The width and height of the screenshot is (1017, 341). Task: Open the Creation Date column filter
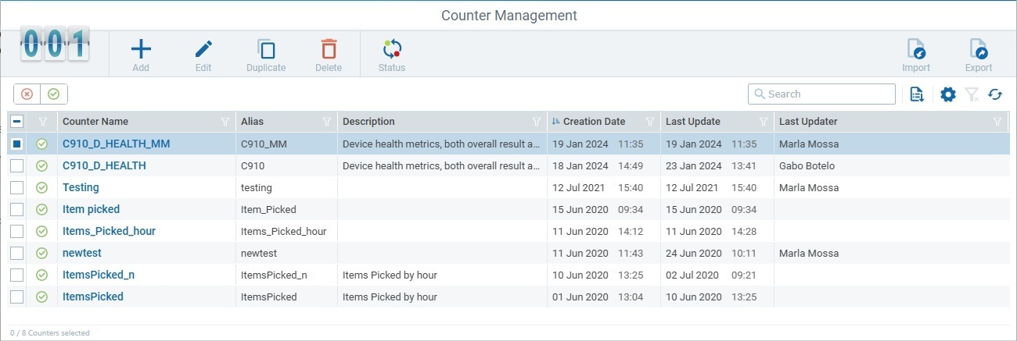tap(649, 122)
